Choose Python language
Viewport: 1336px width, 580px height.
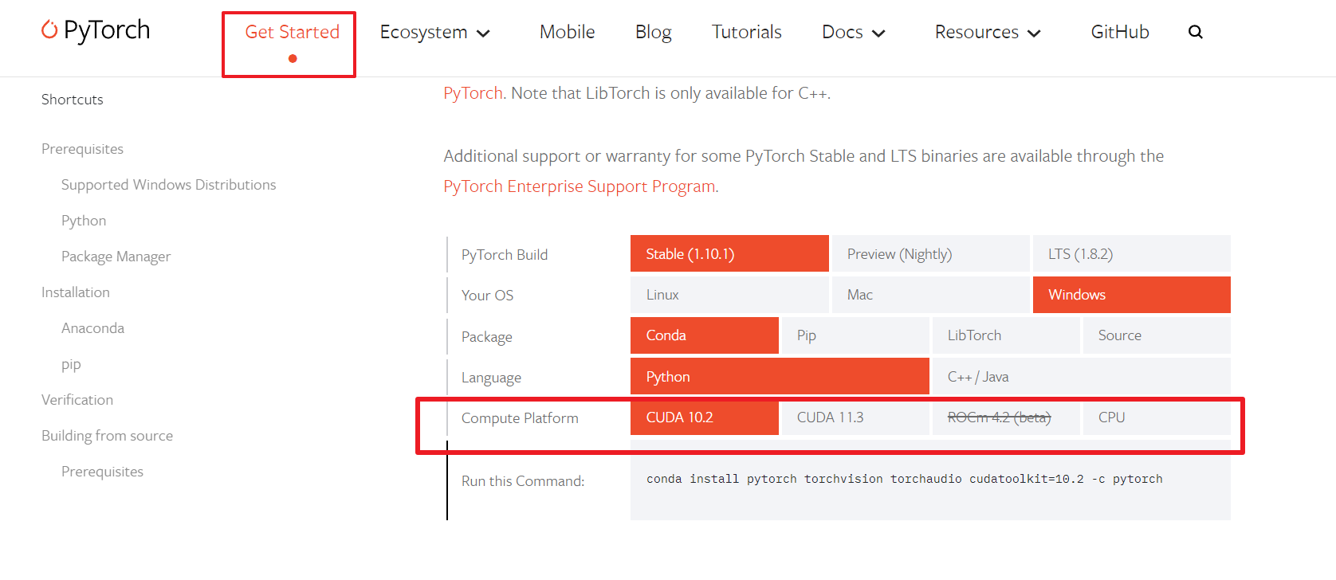point(780,376)
